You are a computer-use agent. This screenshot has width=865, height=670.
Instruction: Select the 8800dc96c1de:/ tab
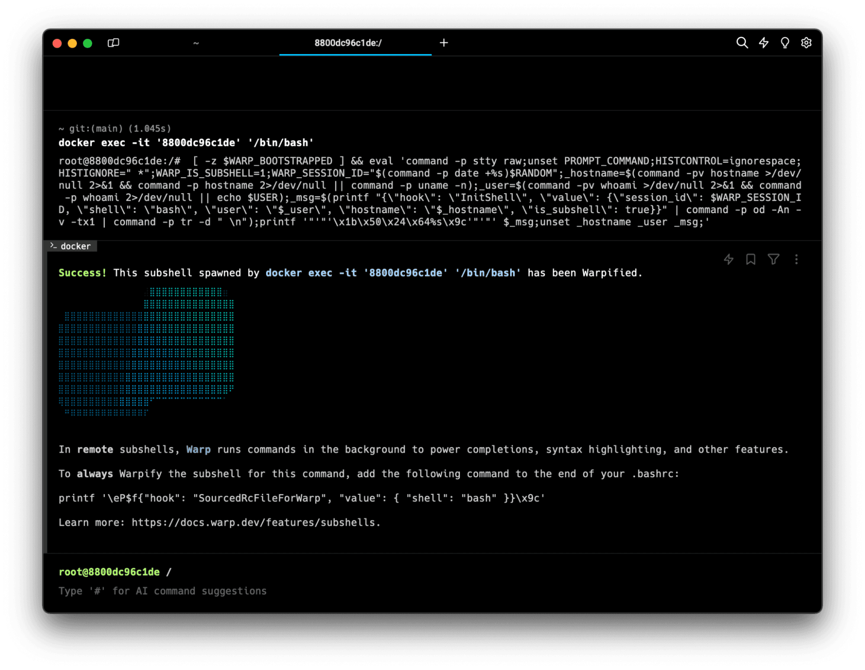click(348, 43)
